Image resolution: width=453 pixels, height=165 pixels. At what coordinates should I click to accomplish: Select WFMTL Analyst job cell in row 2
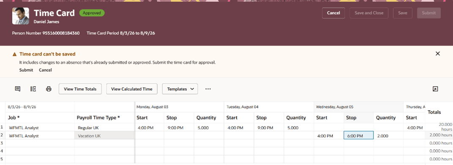40,136
